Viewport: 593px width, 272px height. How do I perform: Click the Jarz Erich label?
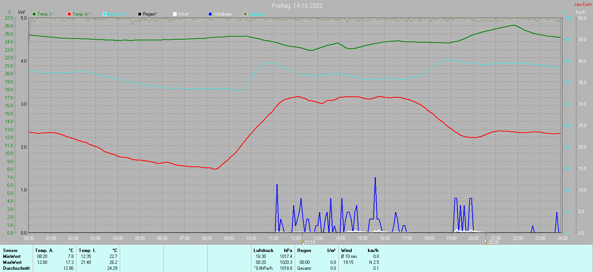pyautogui.click(x=583, y=4)
